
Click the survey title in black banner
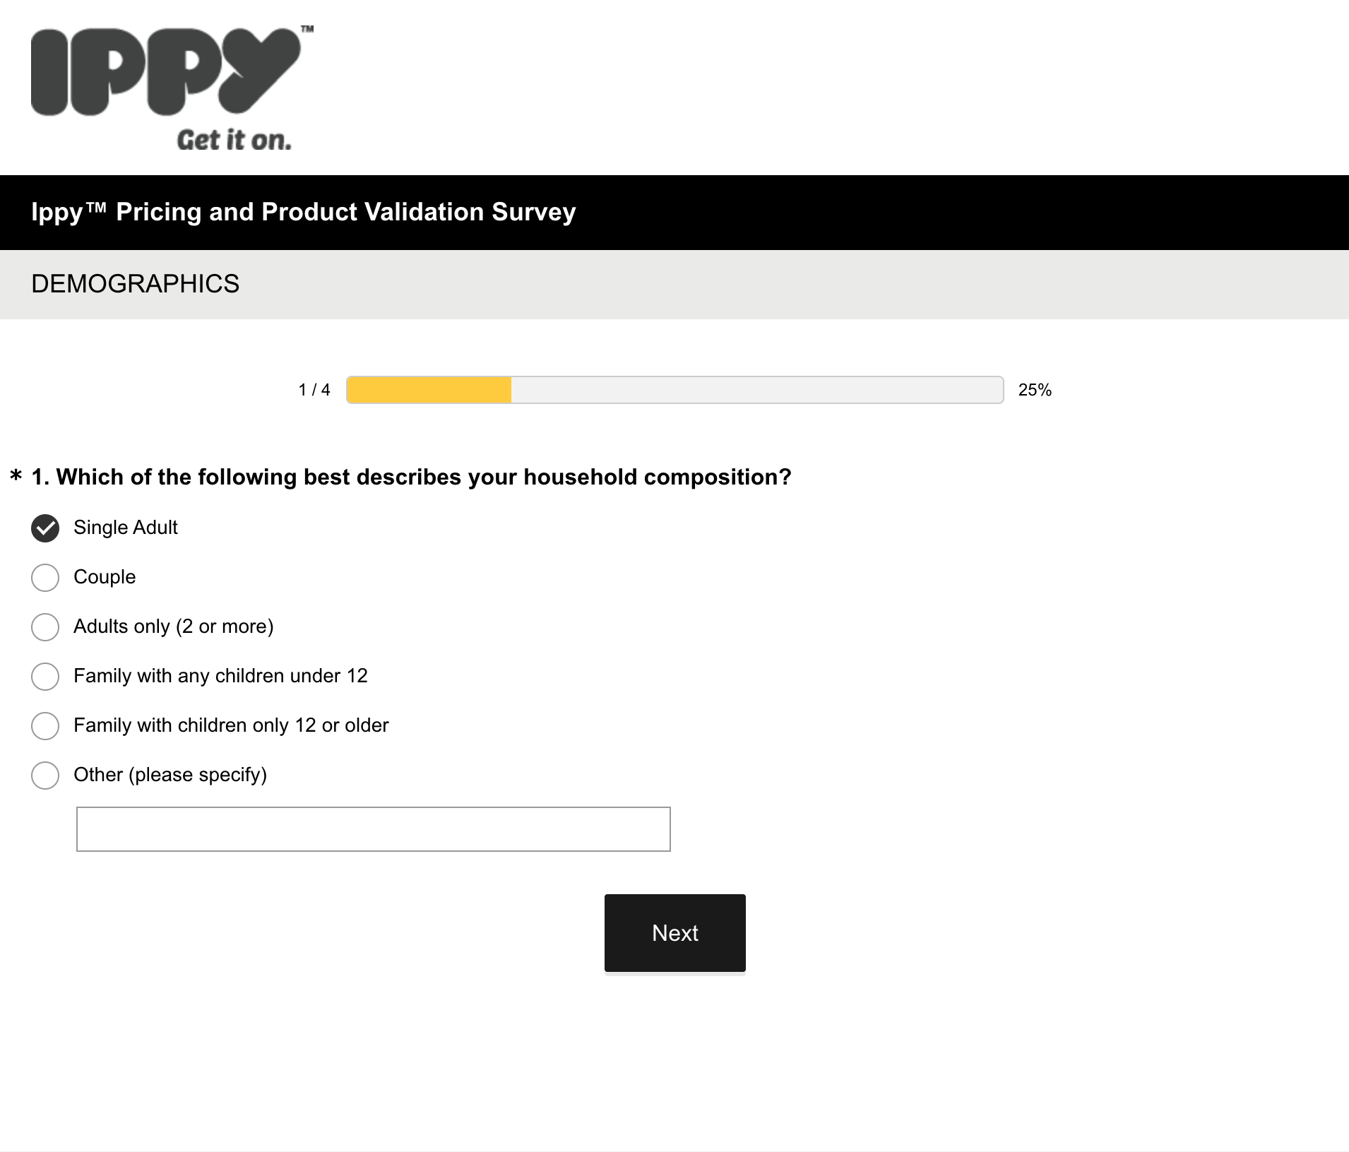[304, 212]
